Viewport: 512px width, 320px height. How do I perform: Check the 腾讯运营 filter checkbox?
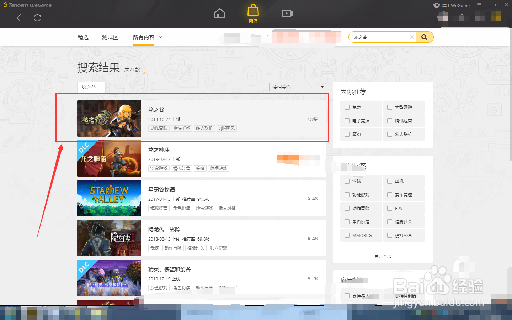click(390, 121)
